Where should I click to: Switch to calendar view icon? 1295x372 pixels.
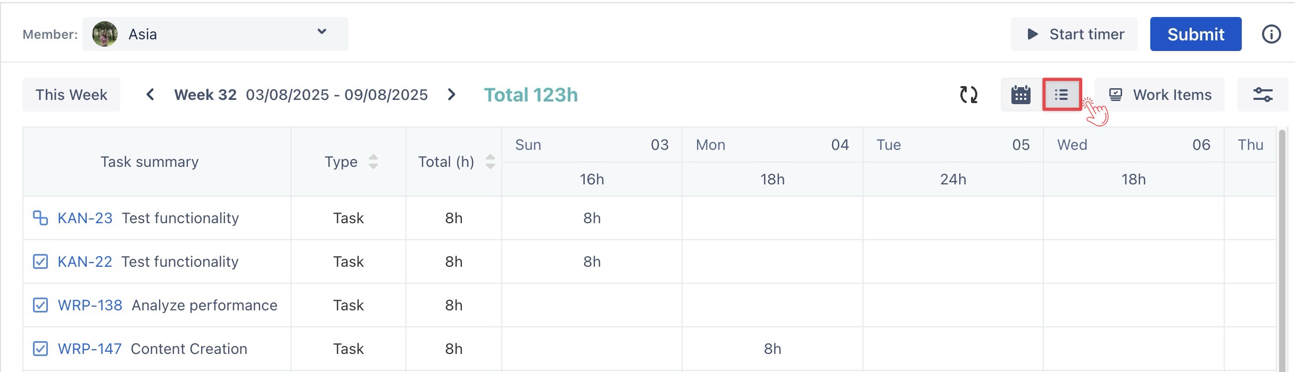click(1020, 95)
